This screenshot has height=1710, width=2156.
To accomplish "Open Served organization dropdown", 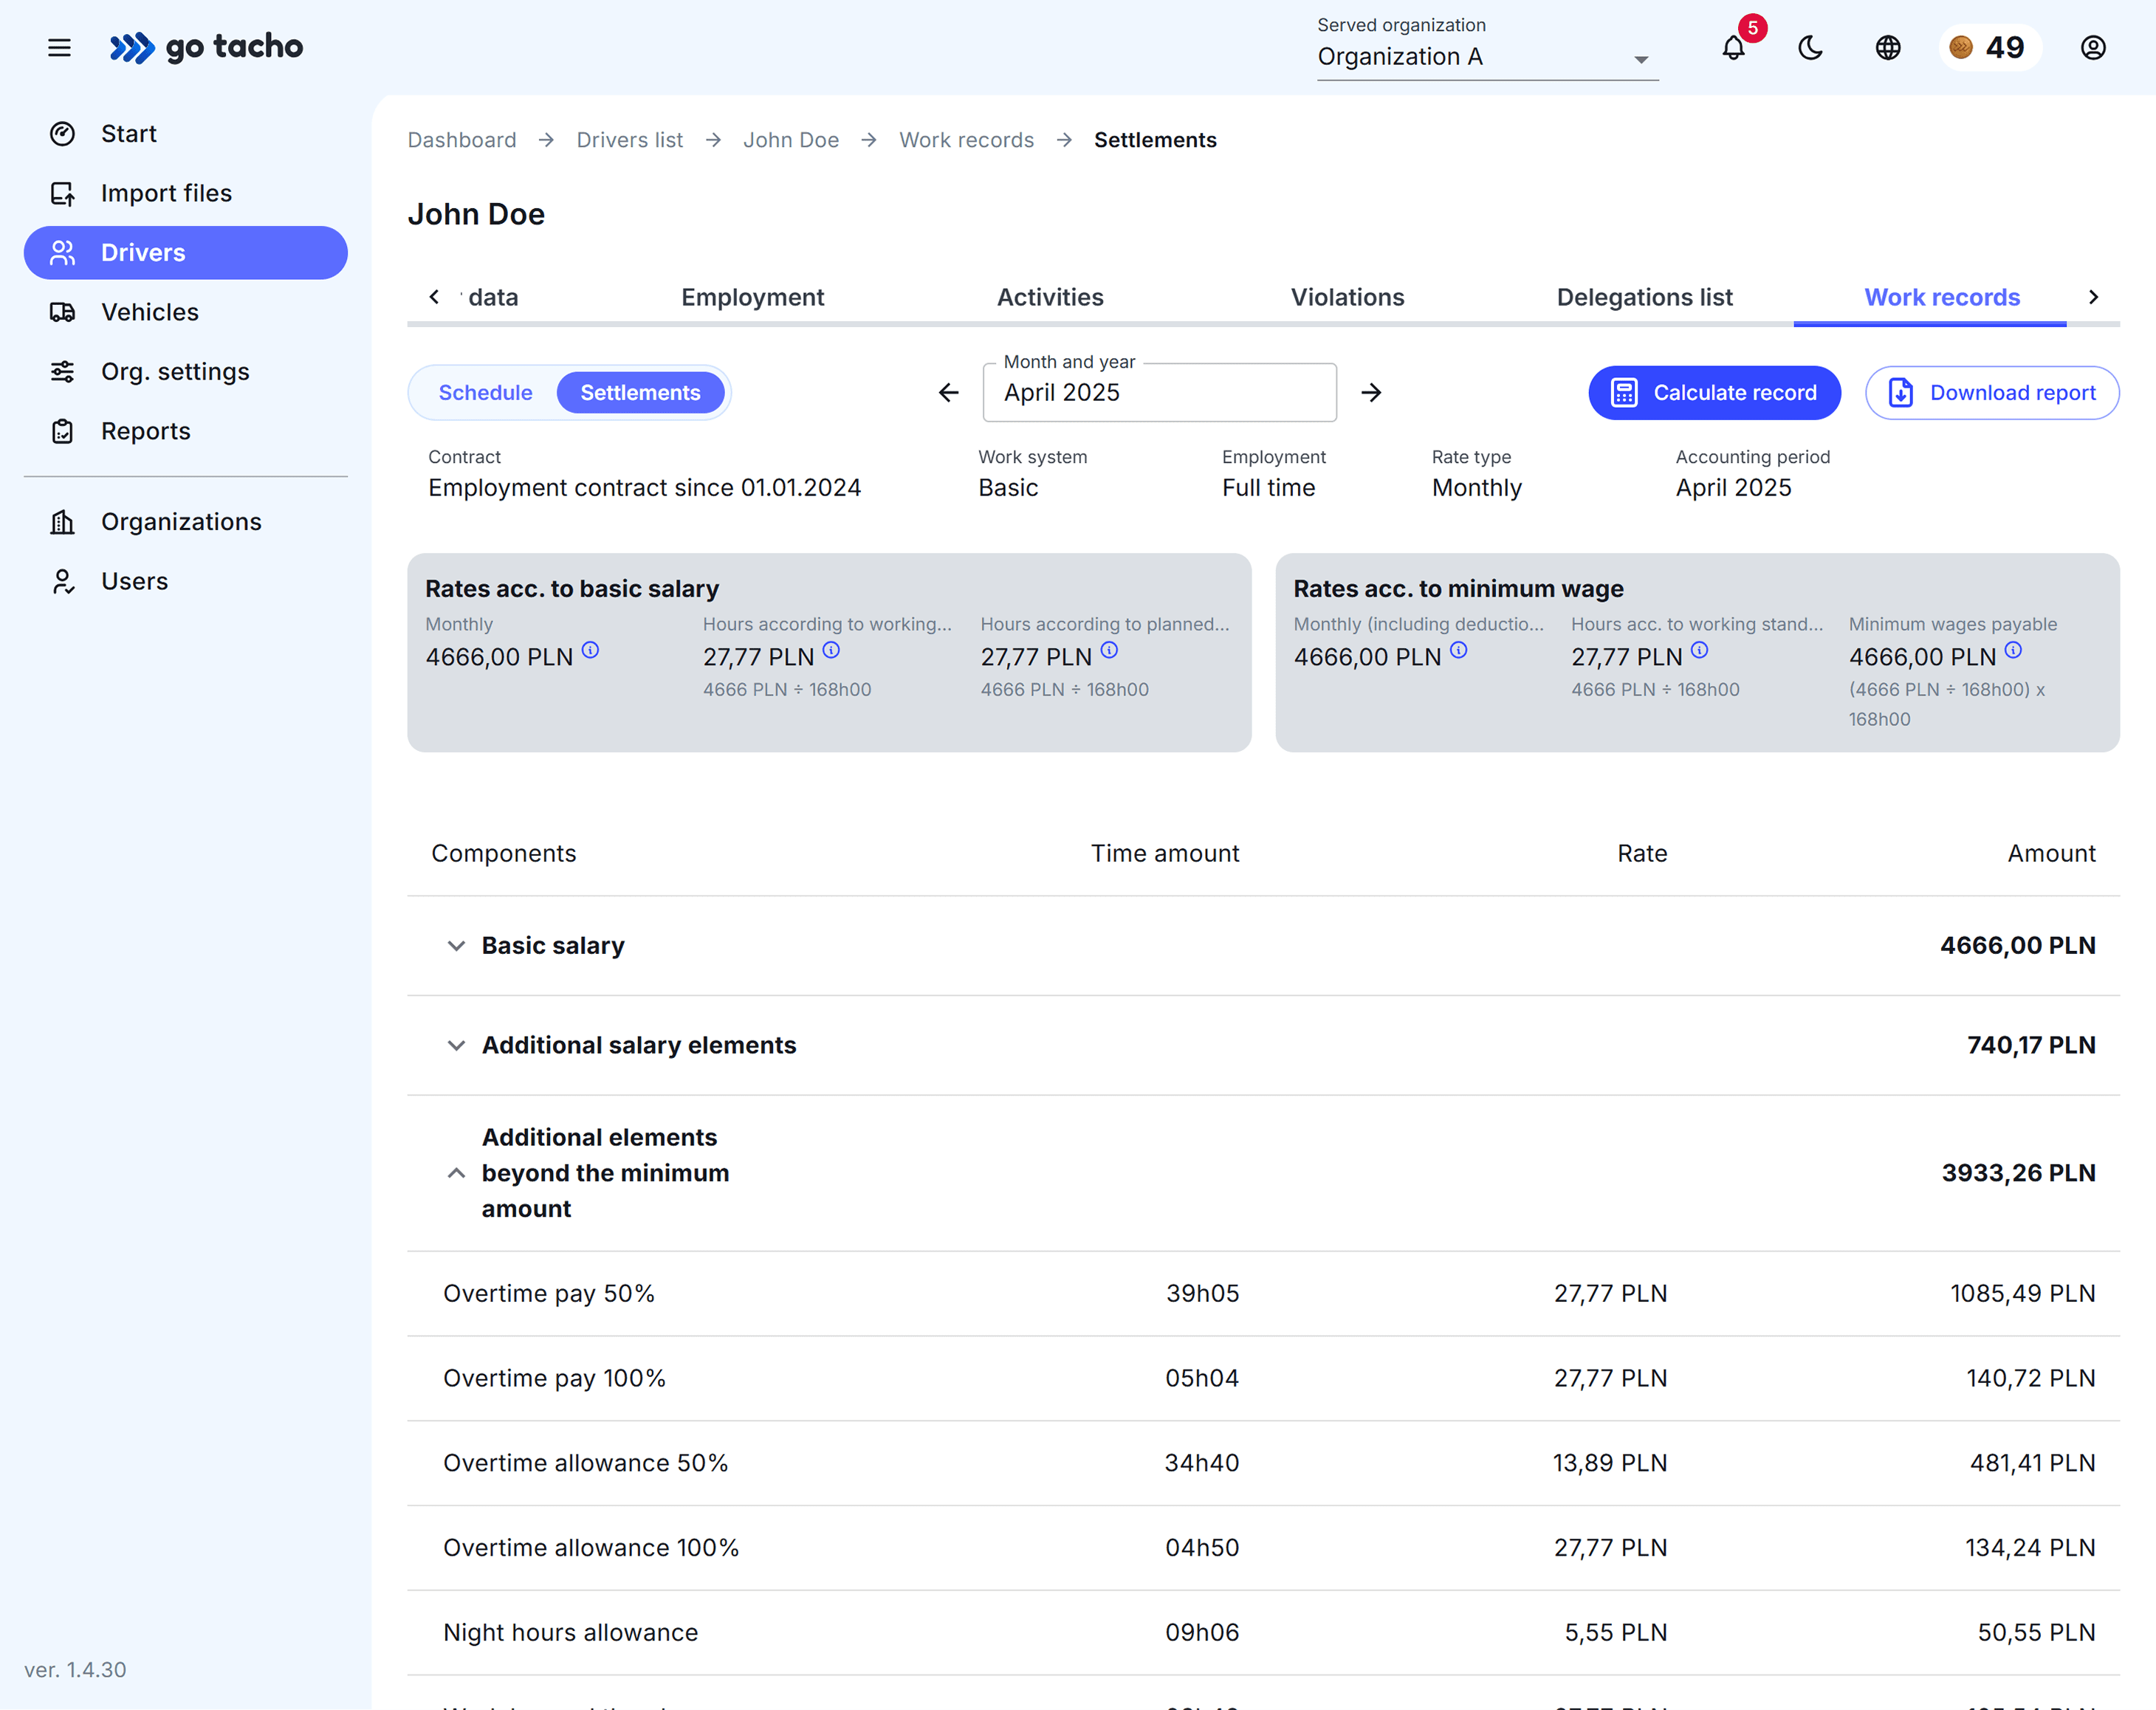I will coord(1487,57).
